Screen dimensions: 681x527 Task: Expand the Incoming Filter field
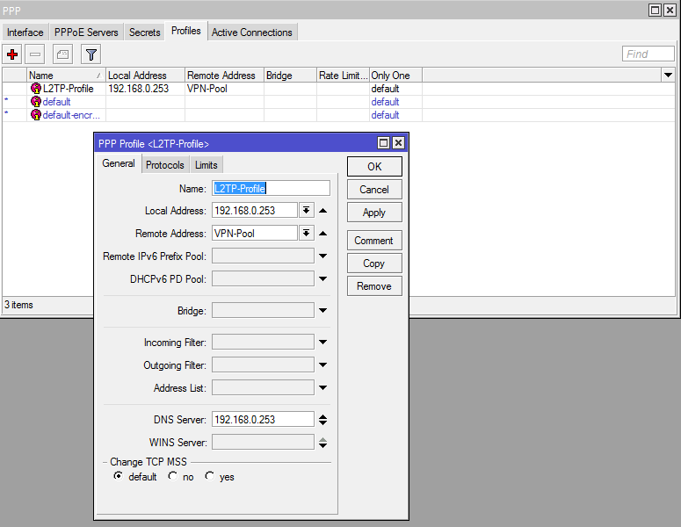322,342
